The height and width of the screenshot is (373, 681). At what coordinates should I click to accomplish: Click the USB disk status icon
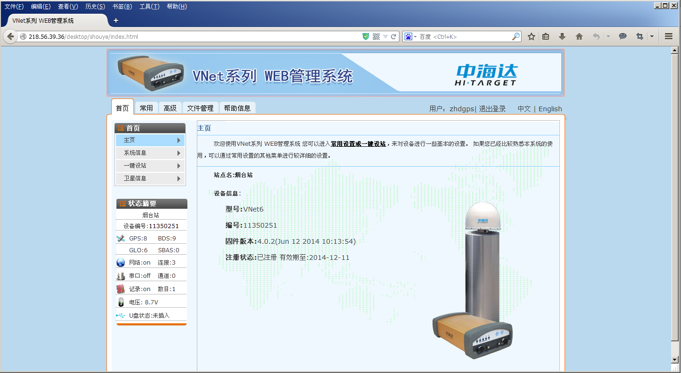tap(121, 316)
